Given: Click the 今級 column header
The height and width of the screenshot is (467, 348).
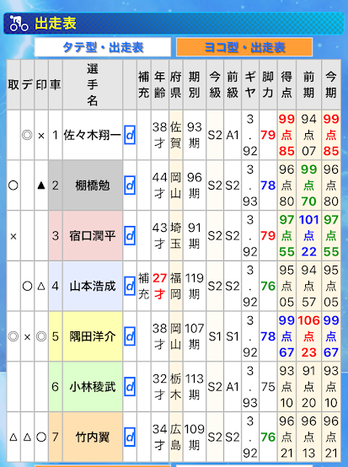Looking at the screenshot, I should pos(215,85).
